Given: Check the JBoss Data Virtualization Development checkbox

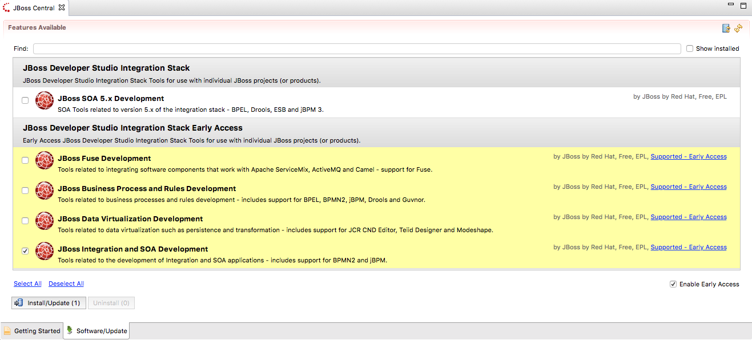Looking at the screenshot, I should pyautogui.click(x=25, y=221).
